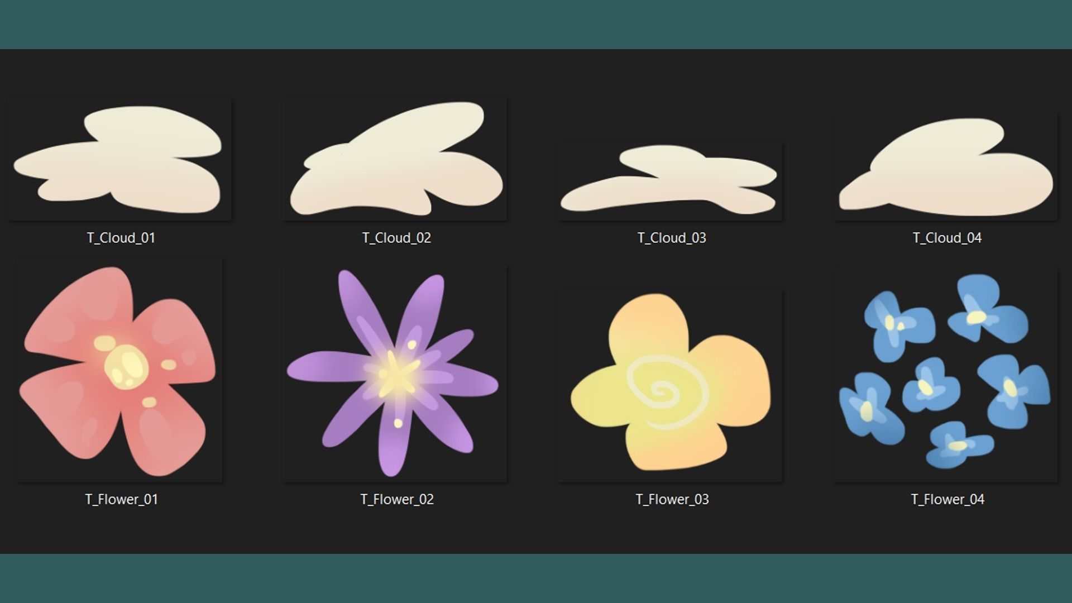Screen dimensions: 1072x603
Task: Click the T_Cloud_02 file name label
Action: [x=396, y=238]
